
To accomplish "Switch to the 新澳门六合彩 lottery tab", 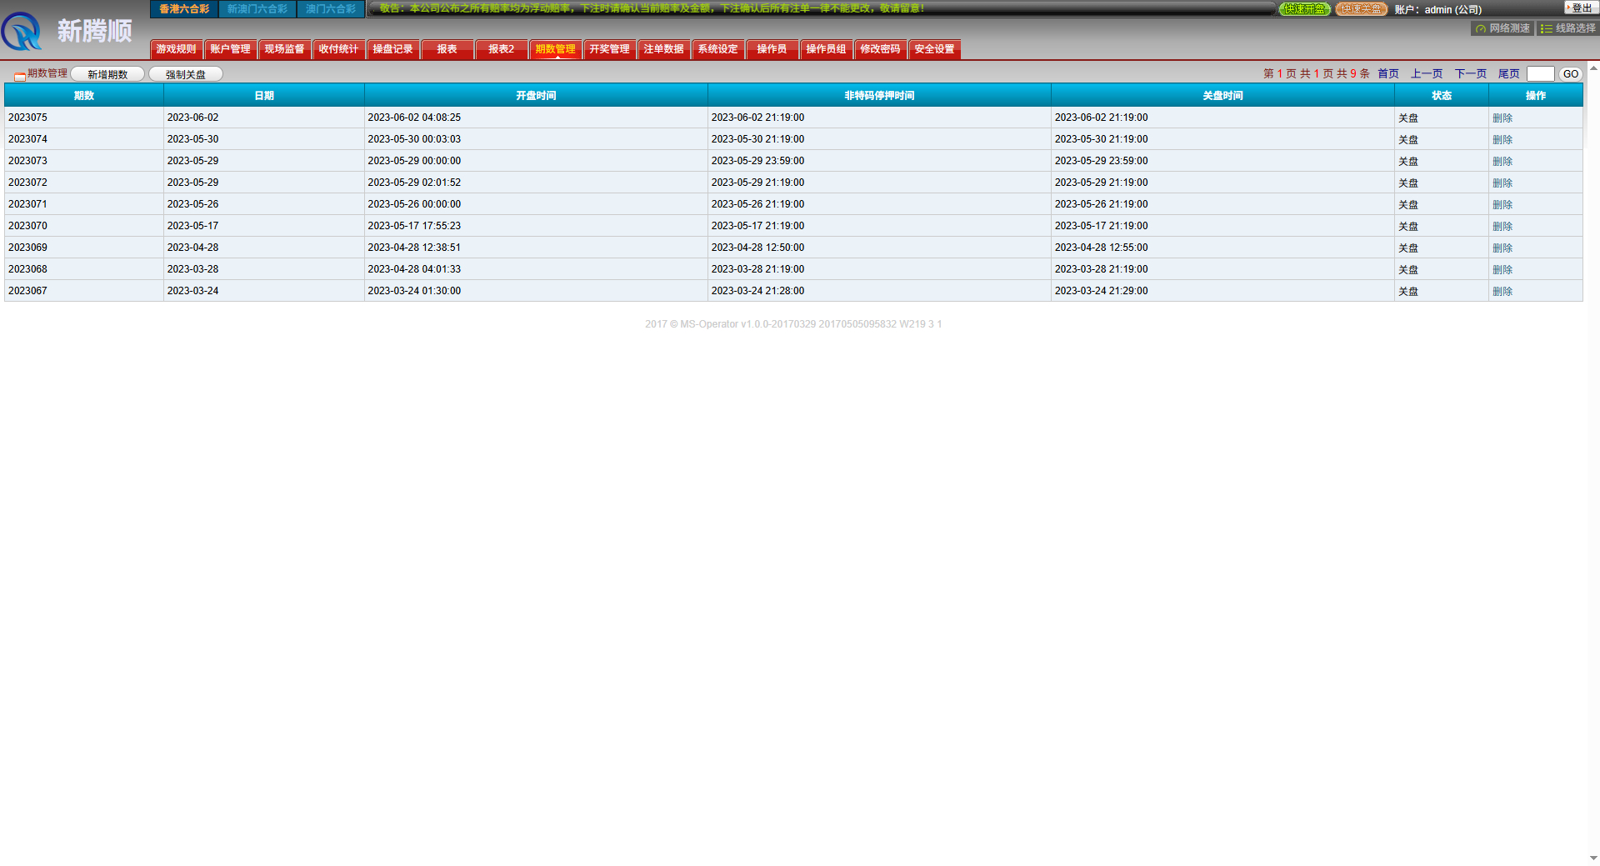I will (x=257, y=9).
